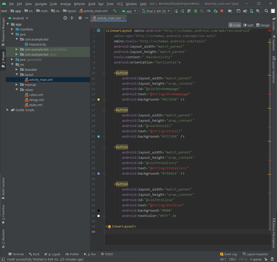This screenshot has width=277, height=262.
Task: Click the Search Everywhere magnifier icon
Action: tap(266, 11)
